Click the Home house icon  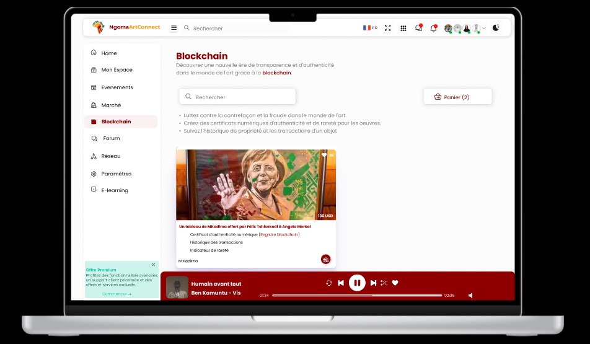pos(94,52)
